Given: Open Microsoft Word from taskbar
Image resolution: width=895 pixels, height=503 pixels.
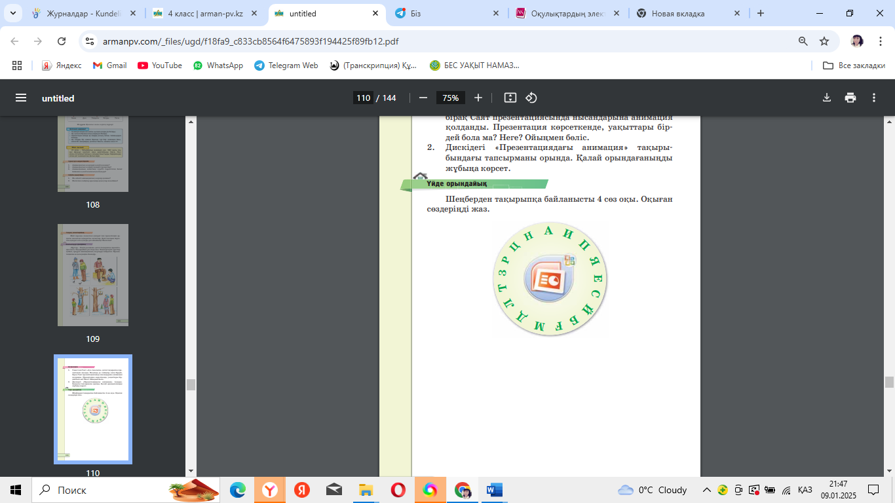Looking at the screenshot, I should point(494,490).
